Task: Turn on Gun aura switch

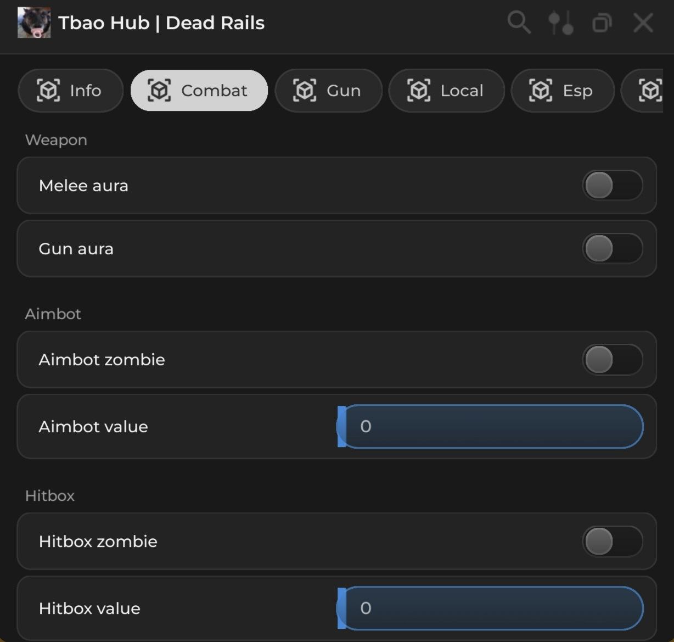Action: (612, 249)
